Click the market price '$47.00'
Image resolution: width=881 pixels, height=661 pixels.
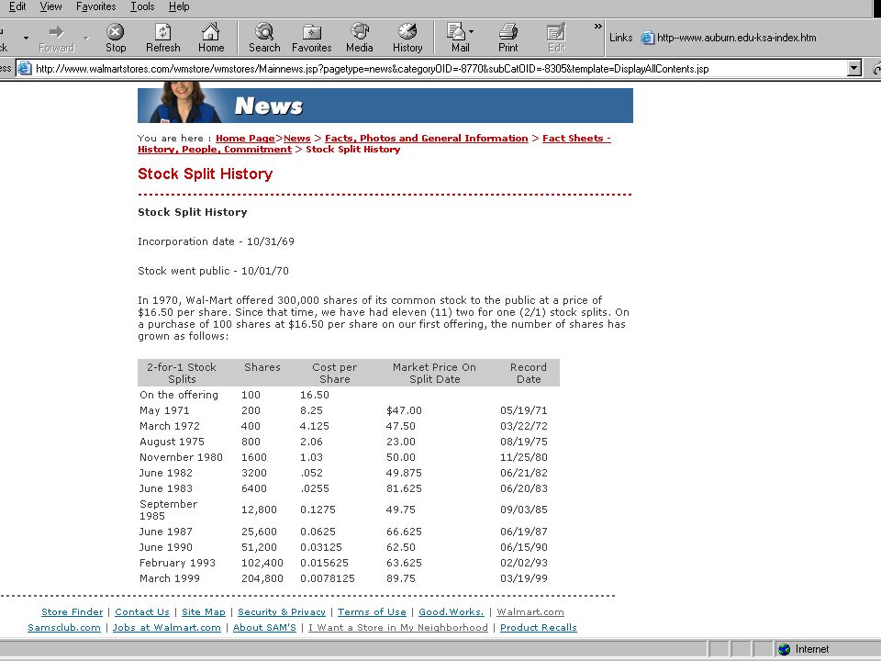(404, 411)
